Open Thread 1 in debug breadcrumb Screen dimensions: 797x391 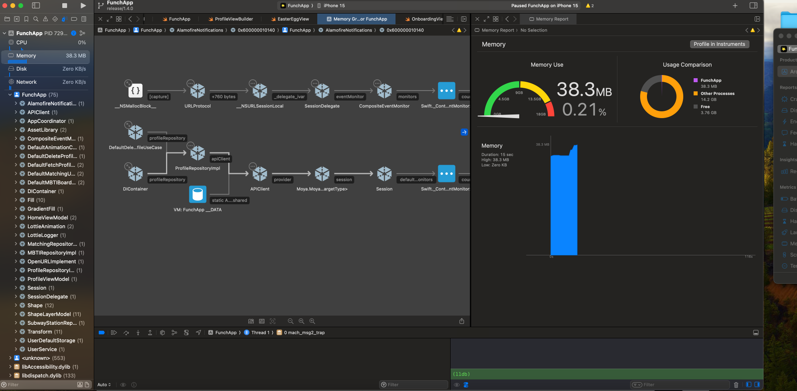[256, 332]
